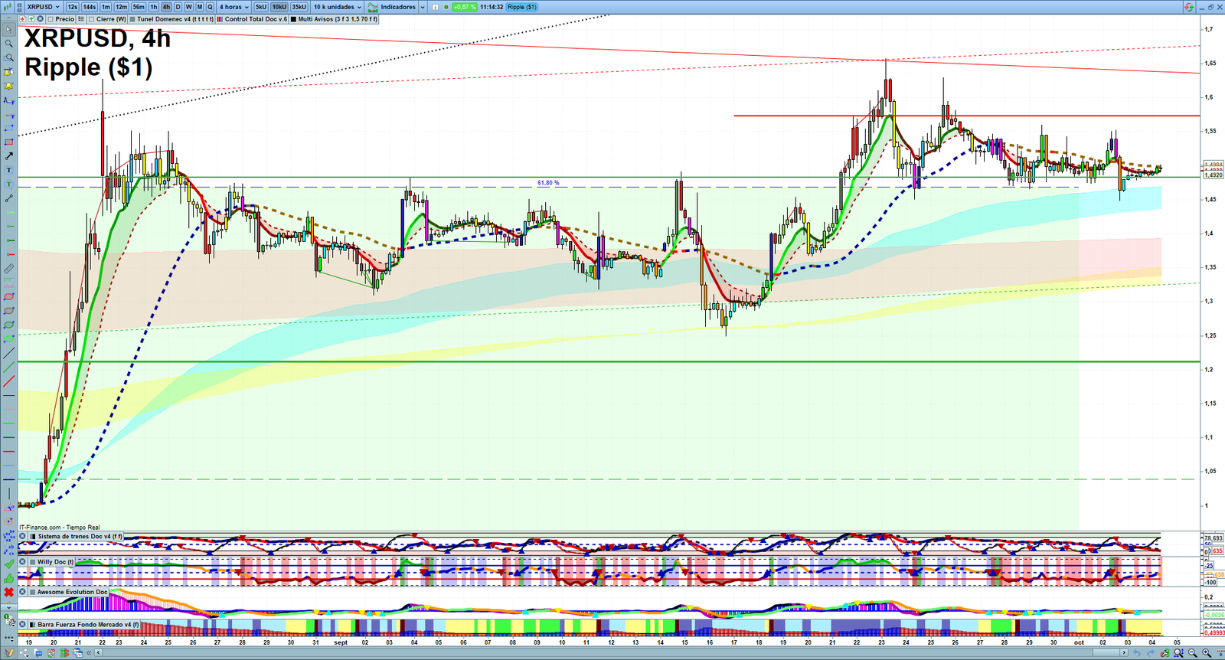
Task: Click the red X delete icon
Action: point(8,592)
